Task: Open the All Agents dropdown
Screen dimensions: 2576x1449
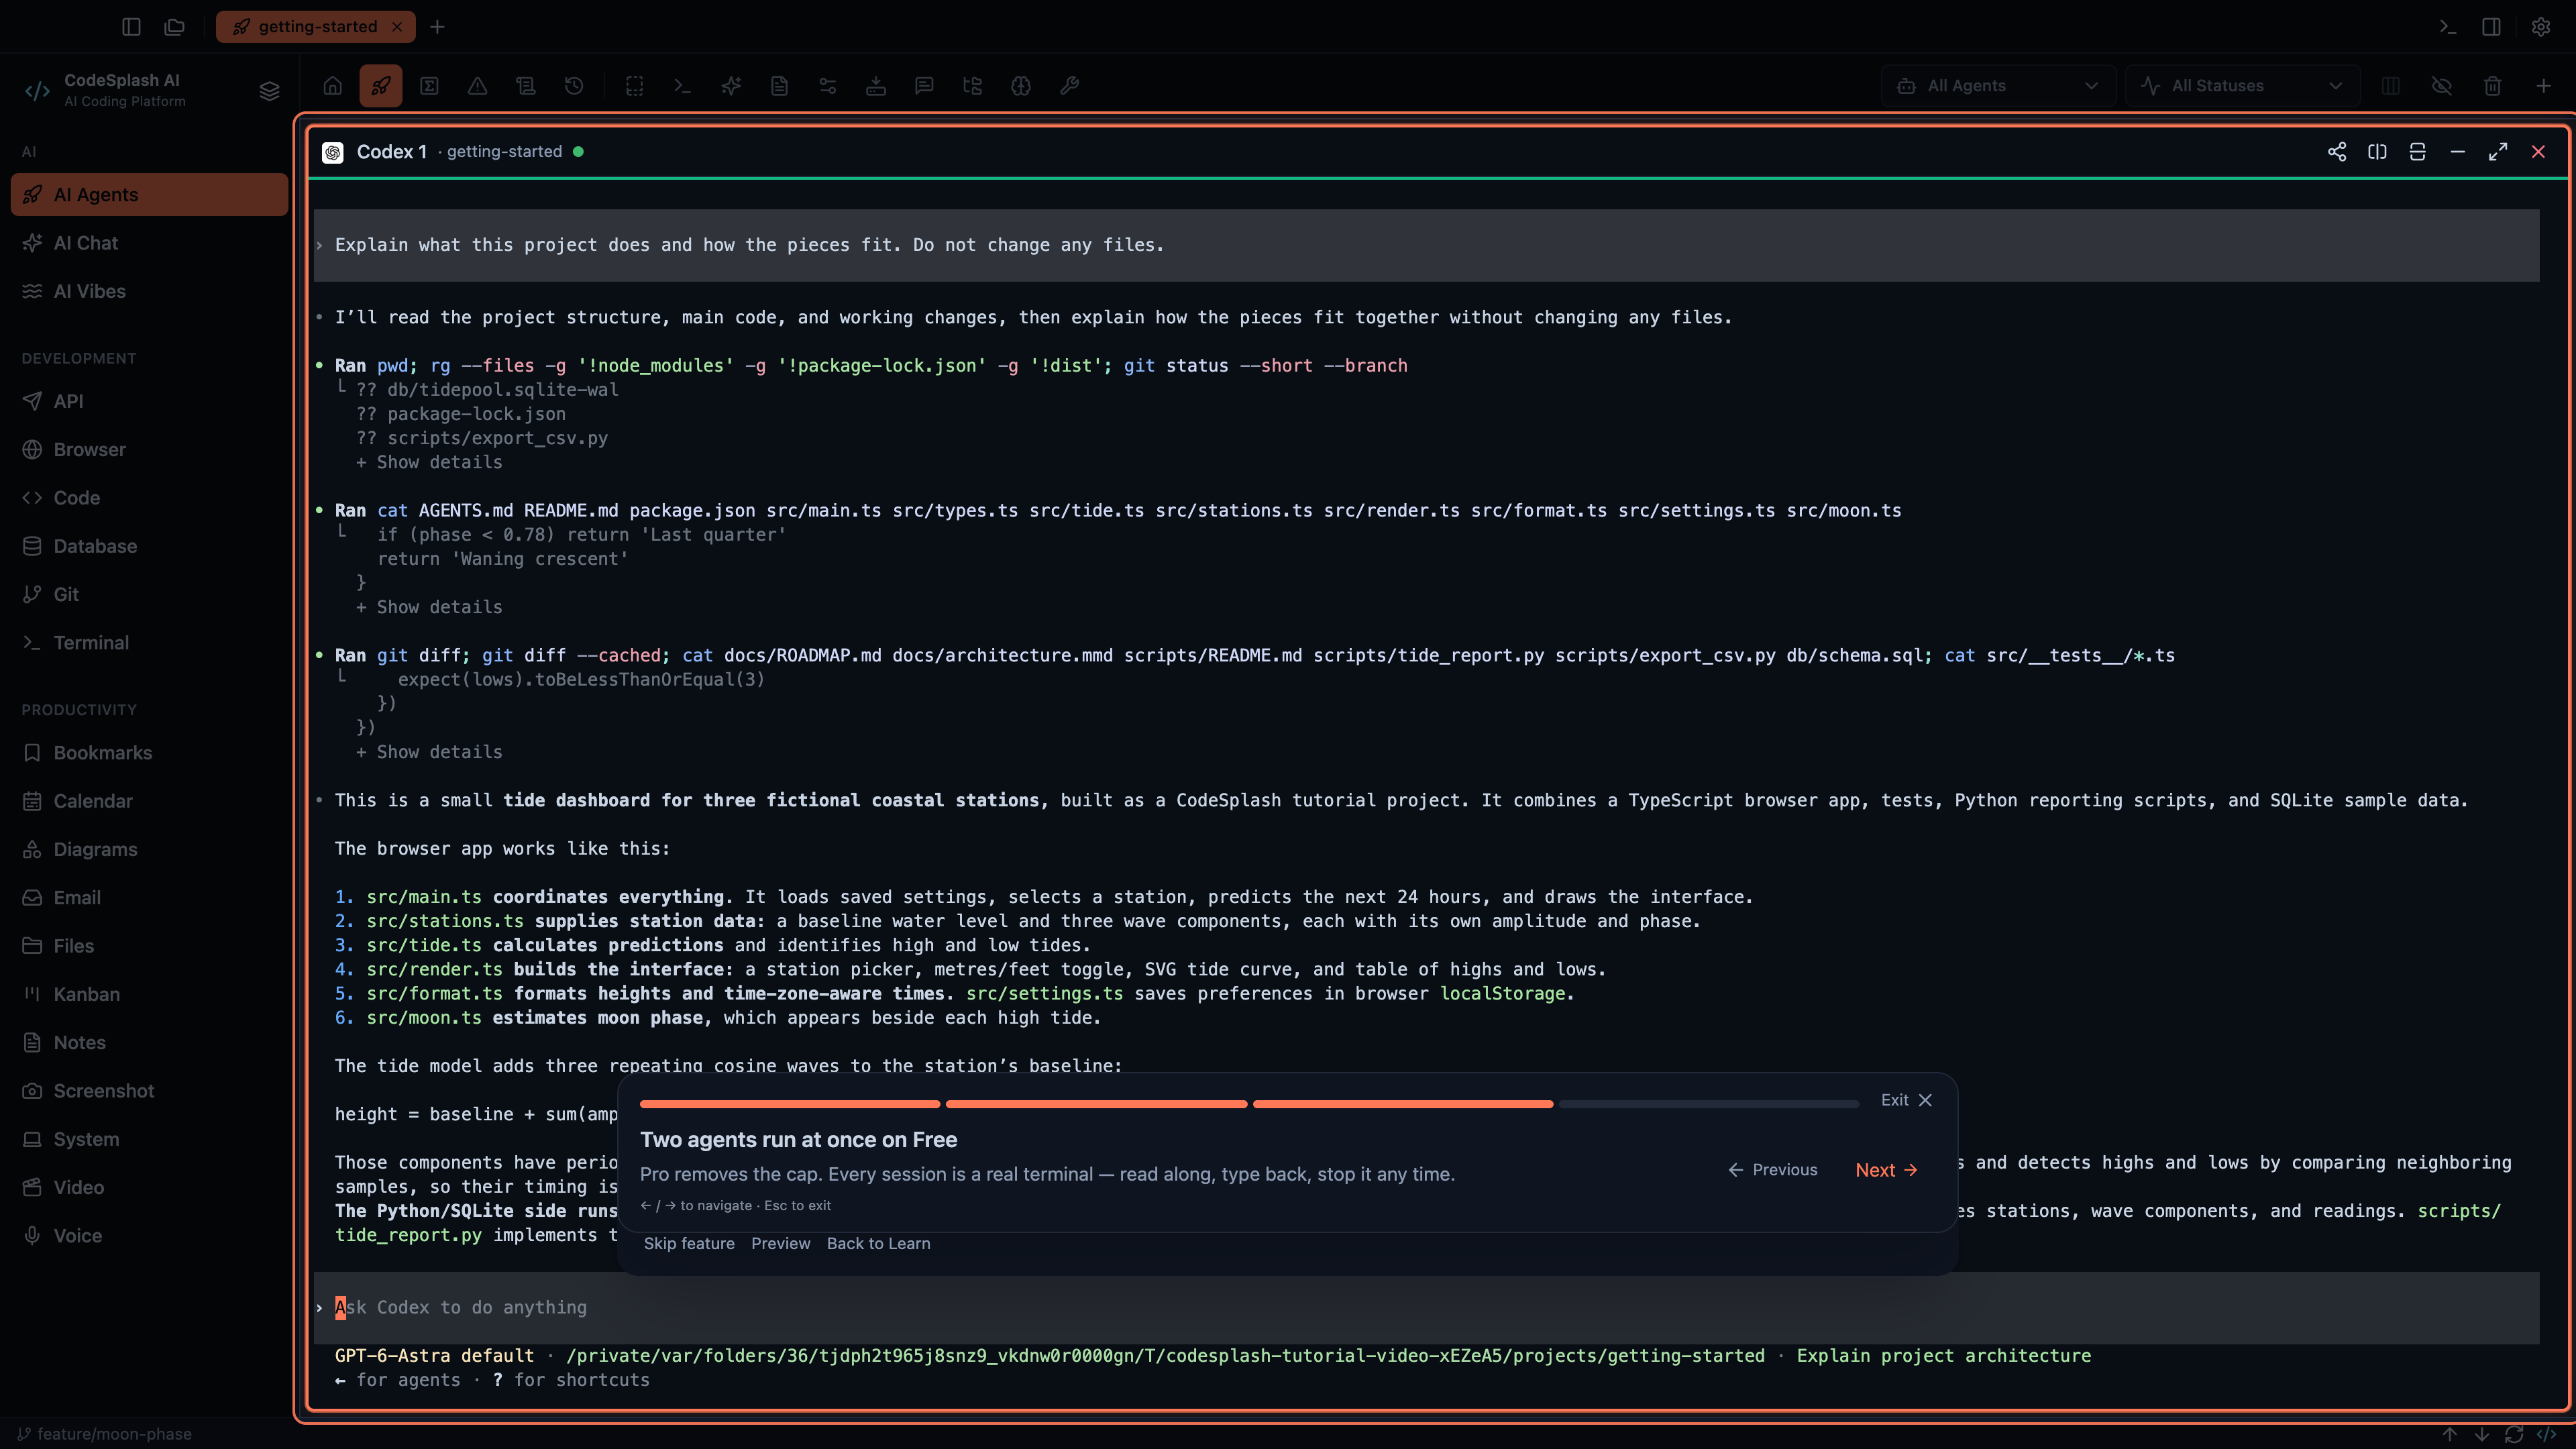Action: (x=1998, y=86)
